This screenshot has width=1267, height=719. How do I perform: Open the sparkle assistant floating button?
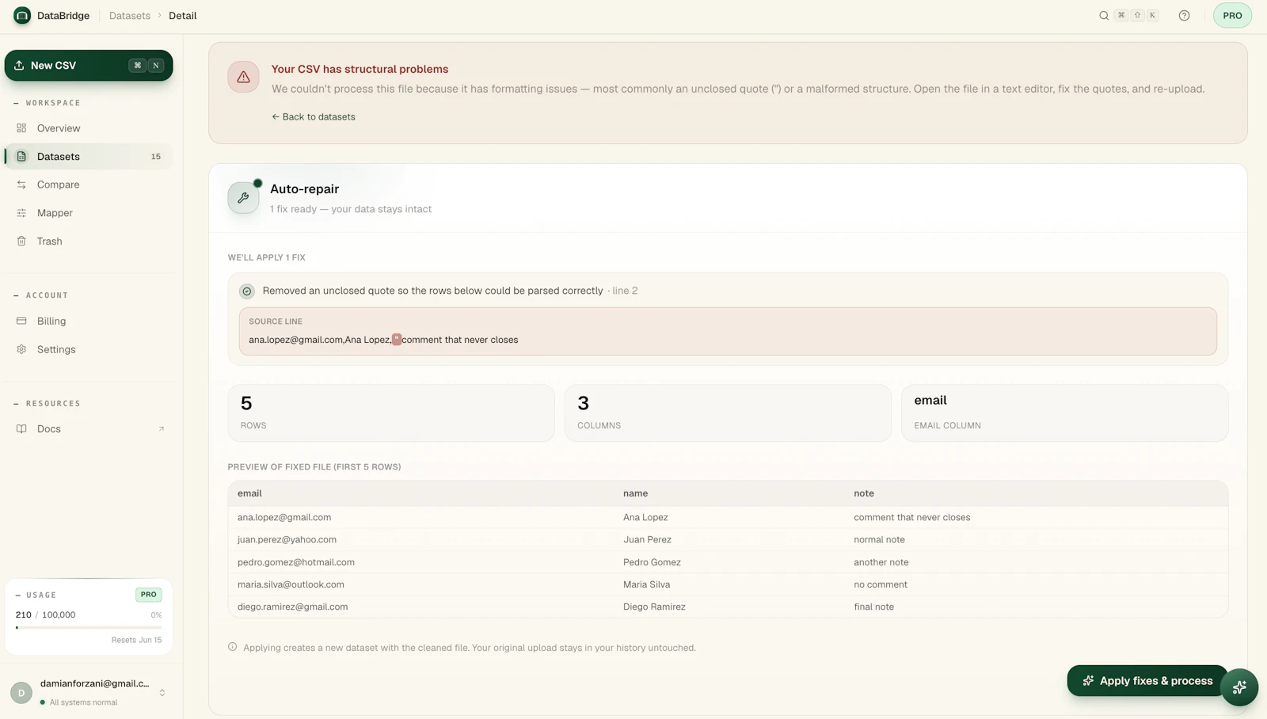[x=1239, y=687]
